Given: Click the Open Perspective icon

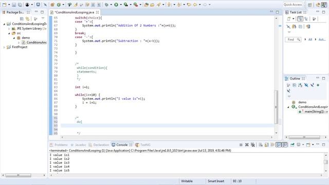Looking at the screenshot, I should [310, 5].
